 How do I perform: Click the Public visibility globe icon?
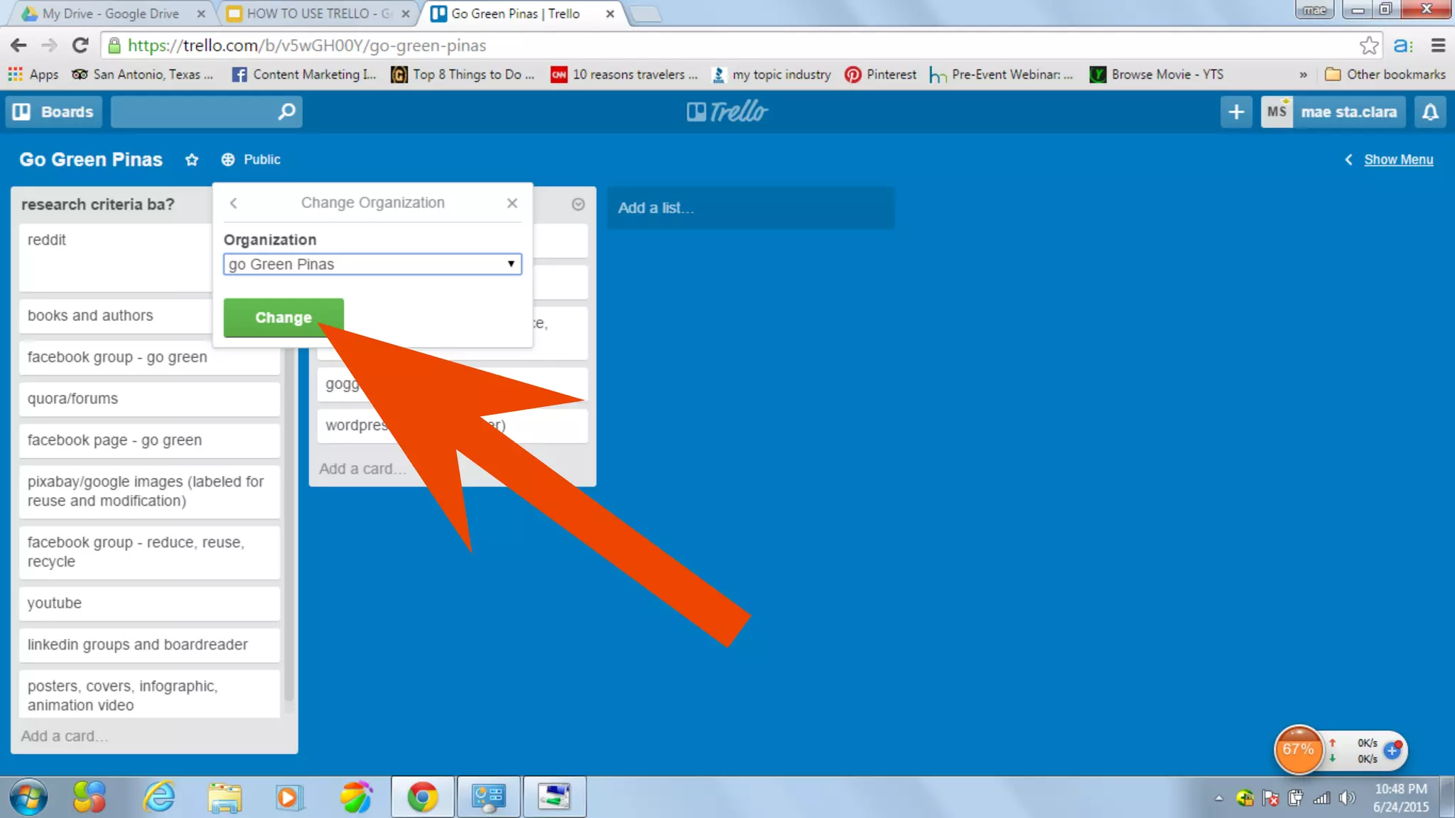pyautogui.click(x=228, y=160)
